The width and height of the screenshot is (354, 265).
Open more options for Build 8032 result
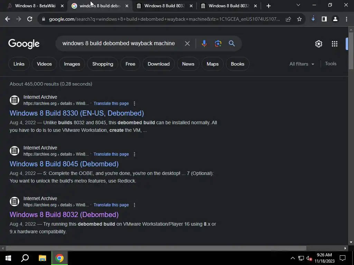(134, 205)
